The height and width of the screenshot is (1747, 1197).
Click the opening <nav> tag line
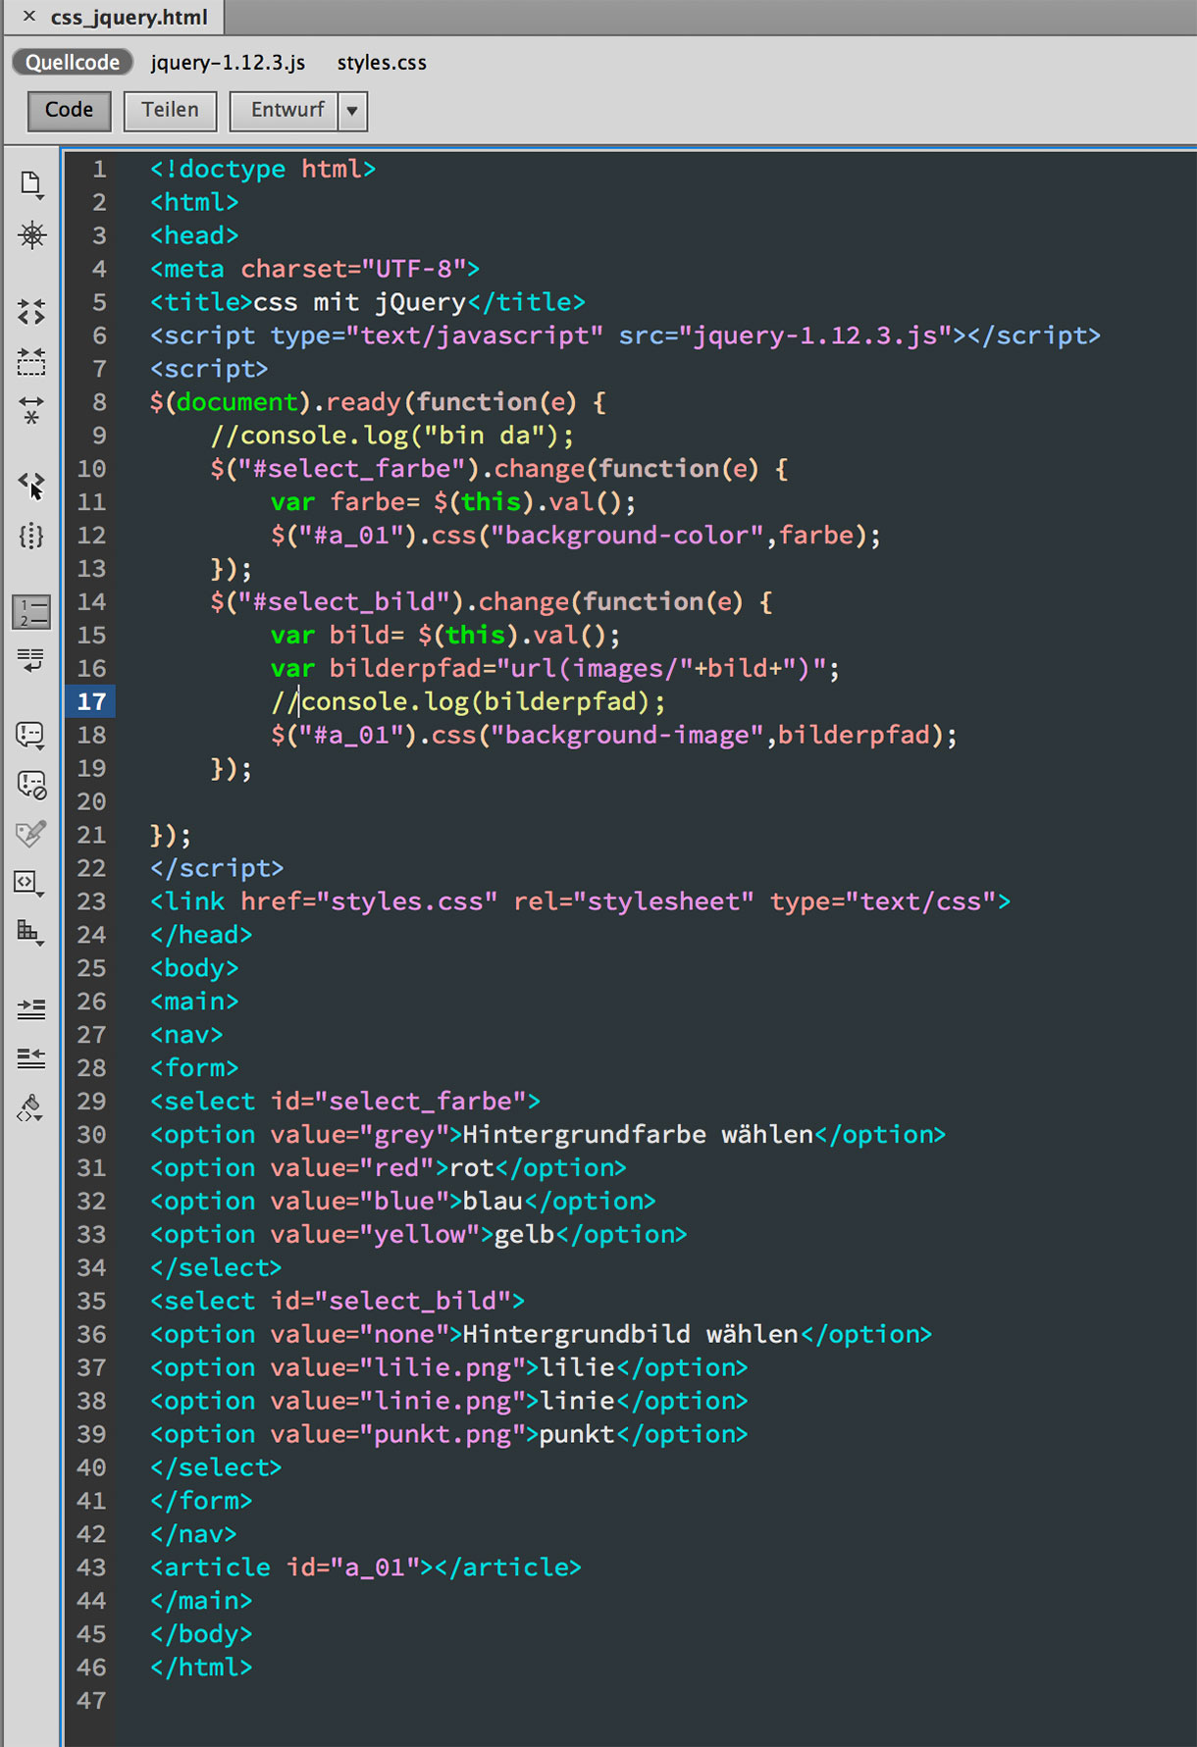pos(186,1035)
